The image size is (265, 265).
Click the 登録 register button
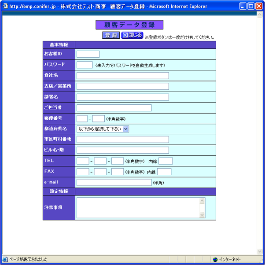tap(111, 35)
